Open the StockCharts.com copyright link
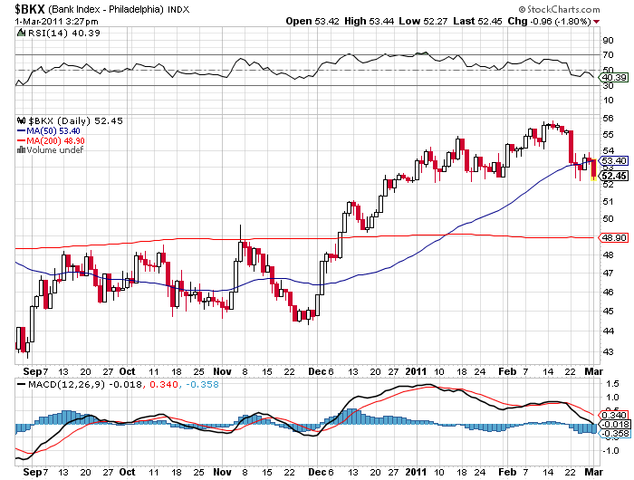Viewport: 634px width, 480px height. point(559,9)
